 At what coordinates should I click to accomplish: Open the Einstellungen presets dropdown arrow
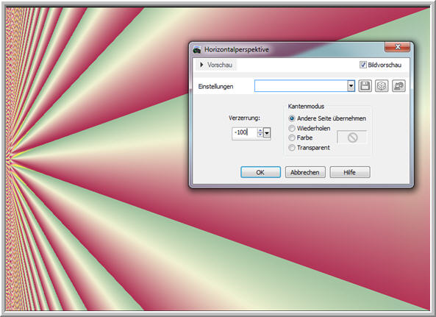click(x=351, y=86)
